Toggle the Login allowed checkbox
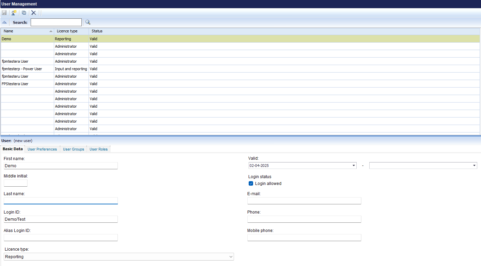Viewport: 481px width, 266px height. point(251,184)
